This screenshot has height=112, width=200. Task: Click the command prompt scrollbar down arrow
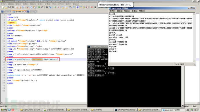pyautogui.click(x=182, y=106)
